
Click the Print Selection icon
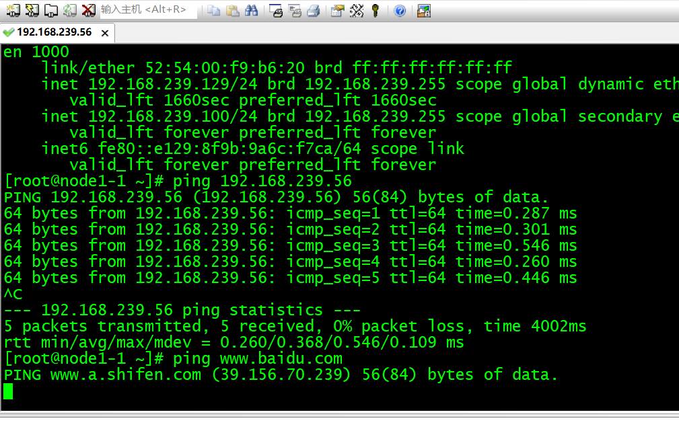[x=295, y=10]
